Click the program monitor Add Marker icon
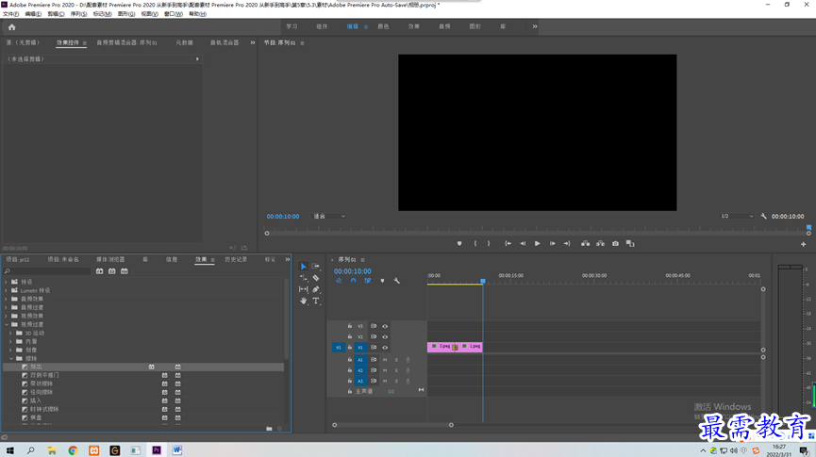The image size is (816, 457). [x=459, y=243]
